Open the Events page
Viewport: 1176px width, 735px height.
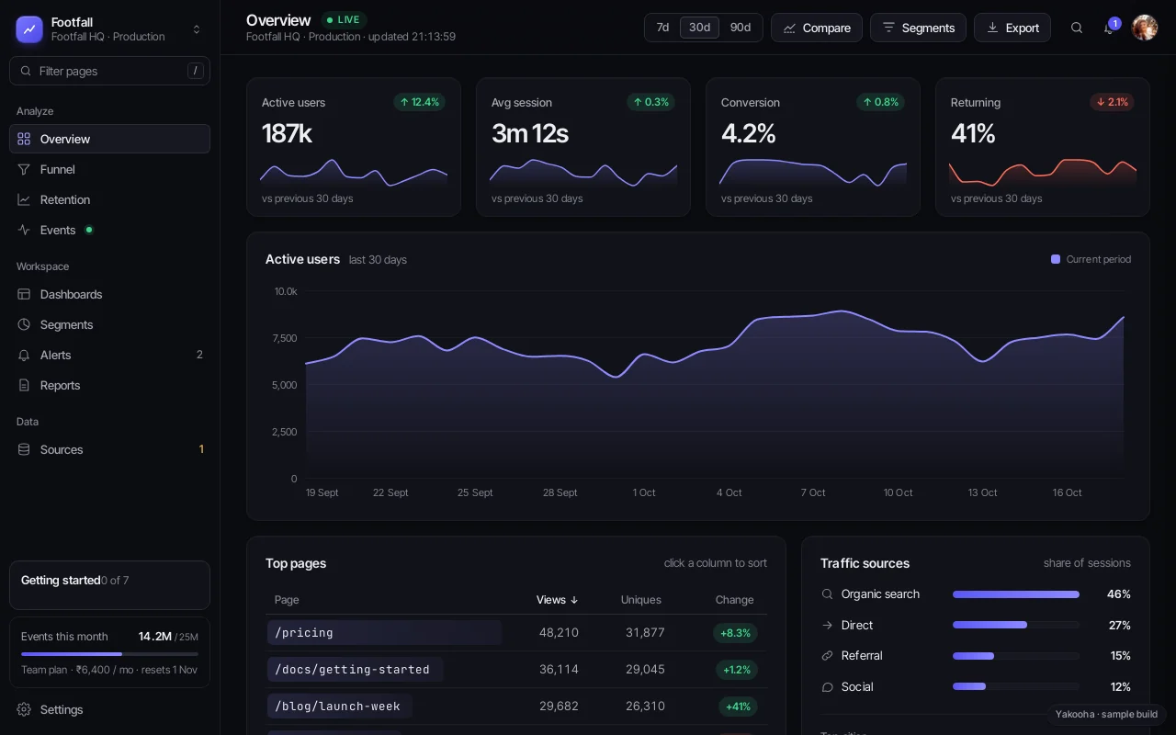[x=109, y=230]
